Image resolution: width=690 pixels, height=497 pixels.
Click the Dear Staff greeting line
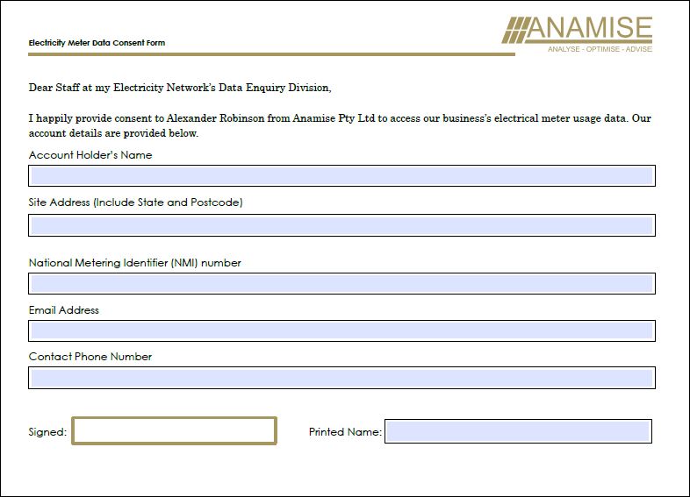coord(180,88)
